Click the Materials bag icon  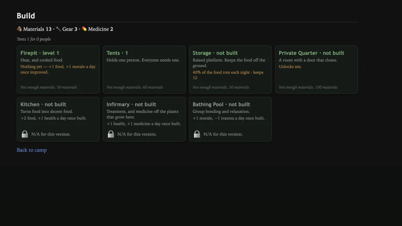(19, 29)
